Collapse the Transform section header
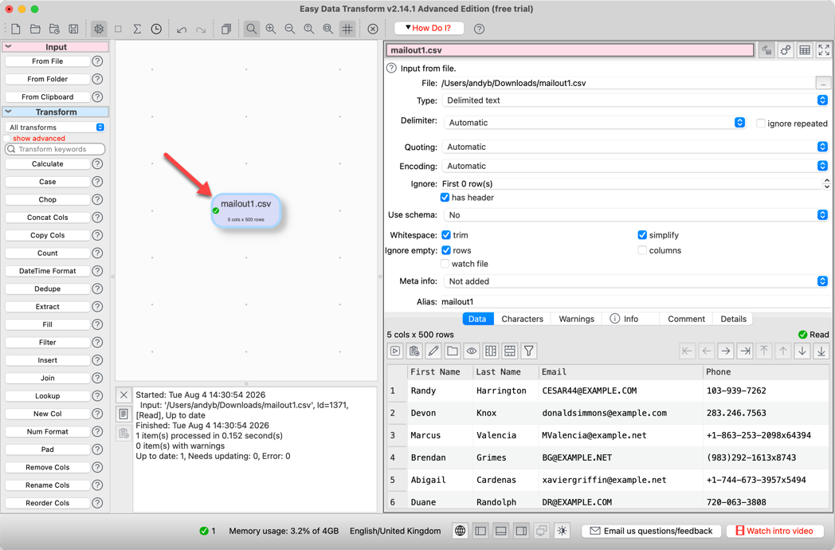The width and height of the screenshot is (835, 550). pyautogui.click(x=56, y=112)
